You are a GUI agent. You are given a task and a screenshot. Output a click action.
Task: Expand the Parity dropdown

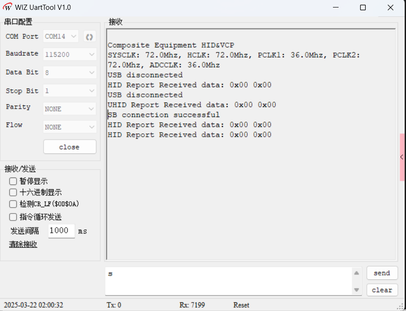(x=70, y=109)
